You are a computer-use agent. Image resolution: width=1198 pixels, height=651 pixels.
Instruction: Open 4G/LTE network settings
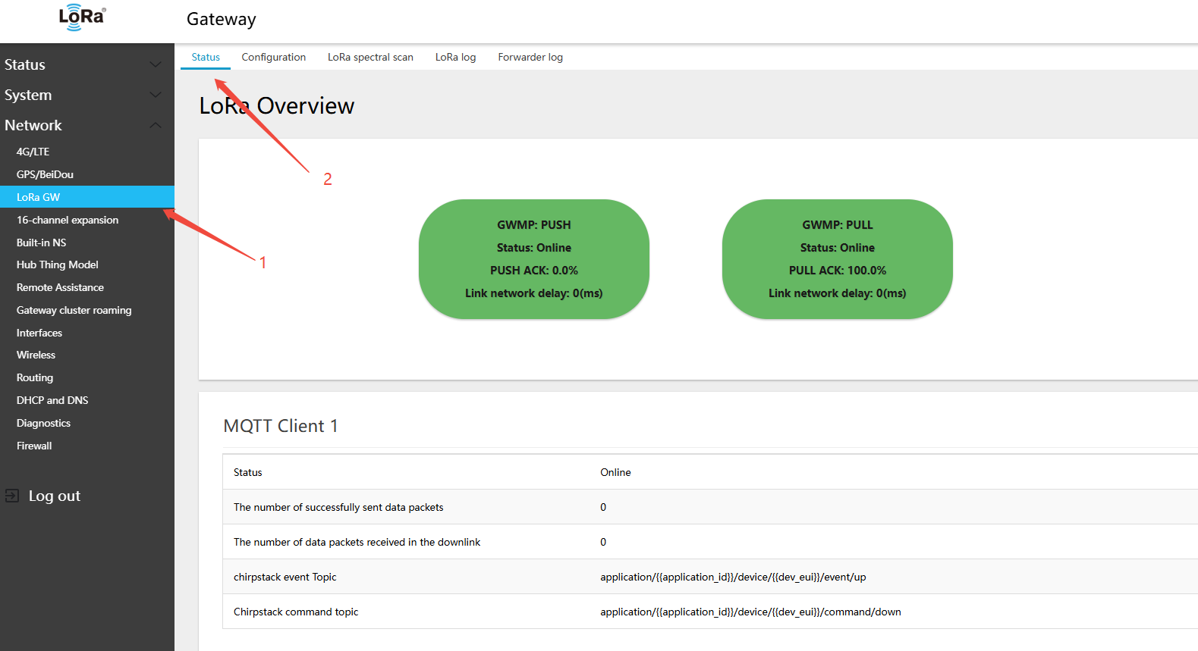coord(33,152)
